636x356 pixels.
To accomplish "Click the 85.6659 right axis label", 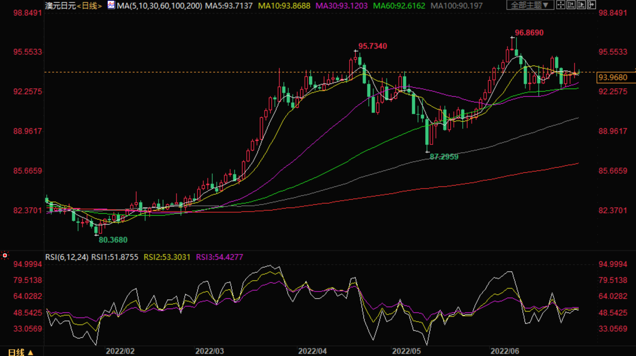I will coord(613,171).
